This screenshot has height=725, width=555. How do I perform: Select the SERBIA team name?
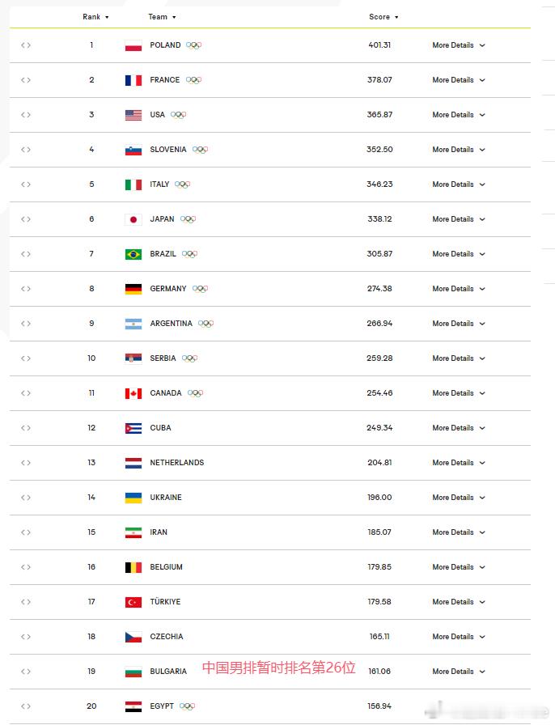point(163,358)
